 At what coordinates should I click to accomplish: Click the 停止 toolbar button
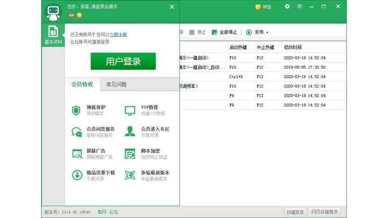[x=197, y=32]
